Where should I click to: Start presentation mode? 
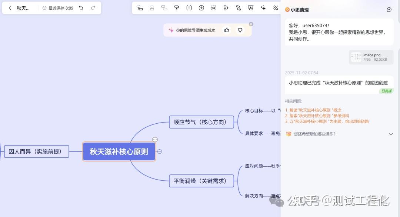(251, 8)
